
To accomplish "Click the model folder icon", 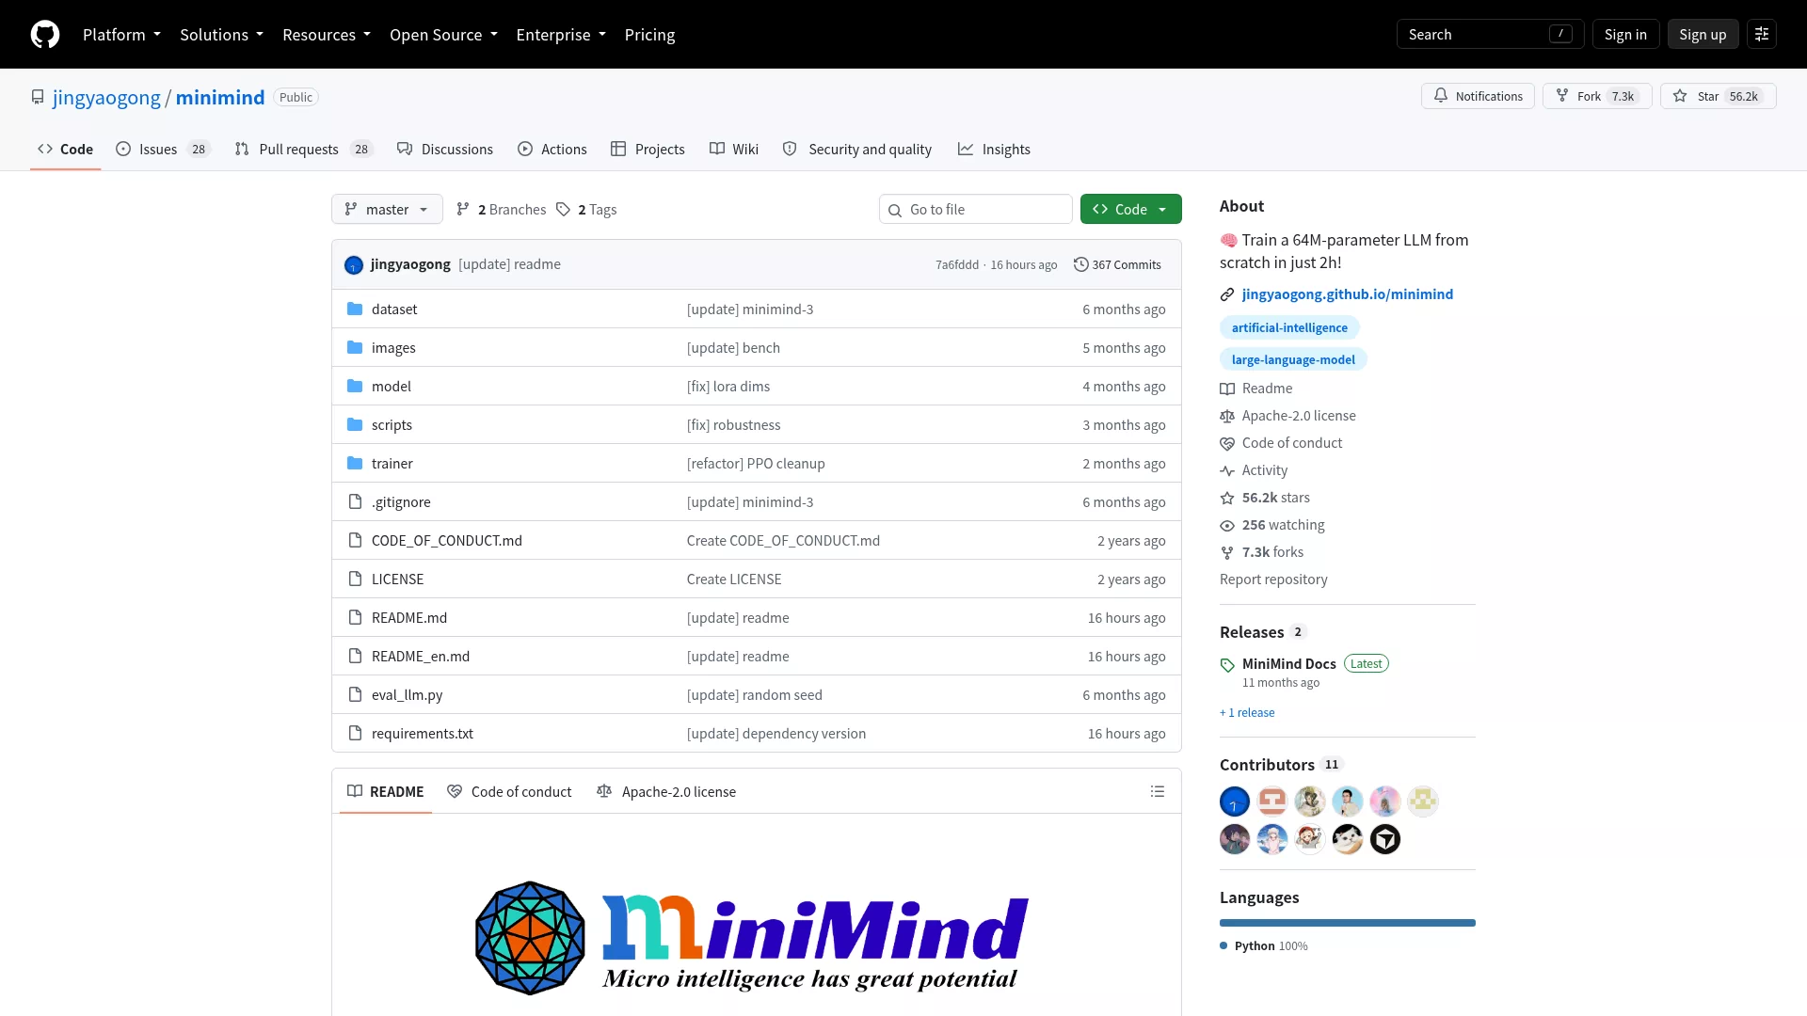I will click(355, 387).
